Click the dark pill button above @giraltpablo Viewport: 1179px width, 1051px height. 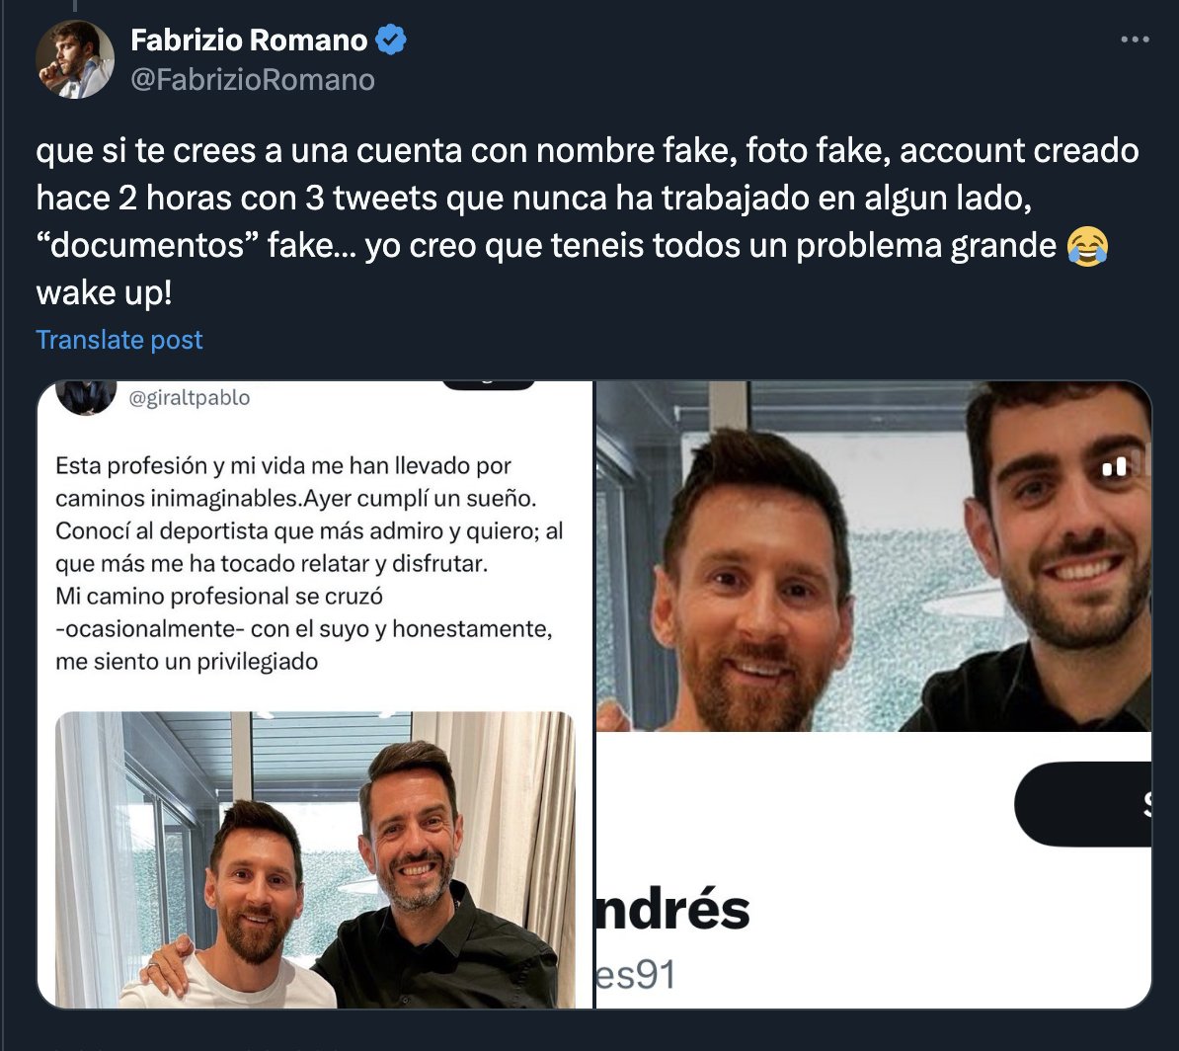pos(488,385)
